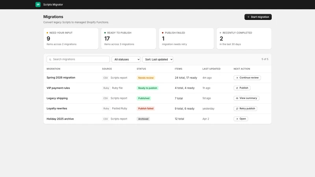Click the magnifier icon in the search box
This screenshot has height=177, width=315.
click(50, 59)
